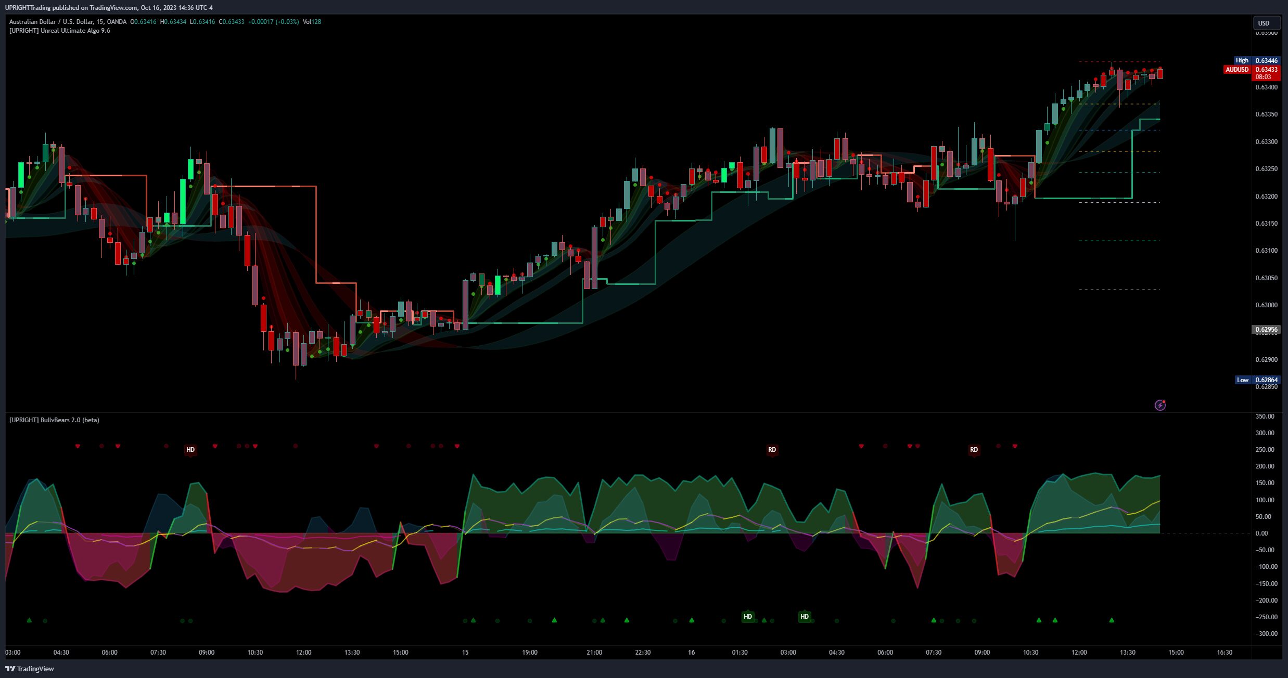Click the second bottom green HD marker
This screenshot has height=678, width=1288.
click(x=805, y=617)
